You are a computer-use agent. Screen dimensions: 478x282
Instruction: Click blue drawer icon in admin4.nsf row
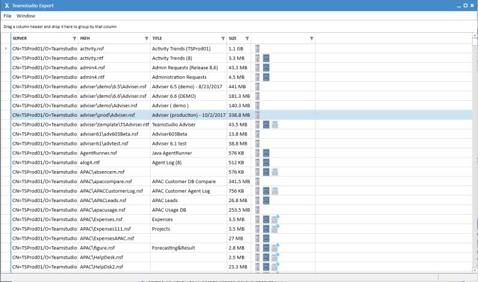pyautogui.click(x=266, y=67)
